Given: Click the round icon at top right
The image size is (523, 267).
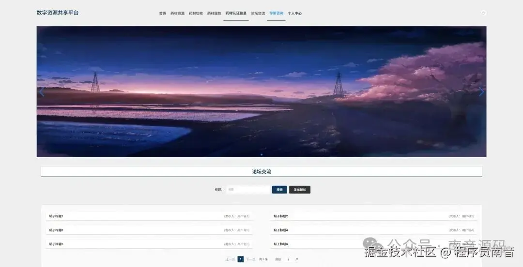Looking at the screenshot, I should (x=483, y=13).
